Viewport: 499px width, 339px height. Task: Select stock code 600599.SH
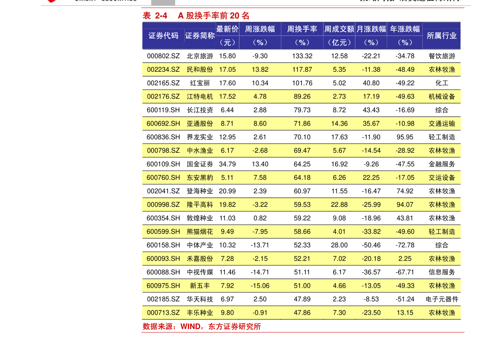point(163,232)
